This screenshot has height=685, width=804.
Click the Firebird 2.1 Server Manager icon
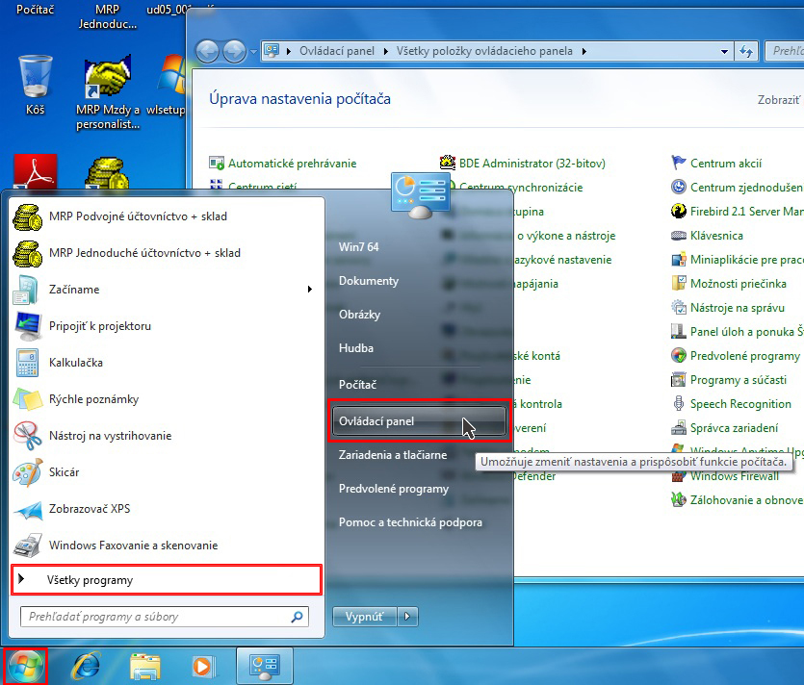point(679,211)
